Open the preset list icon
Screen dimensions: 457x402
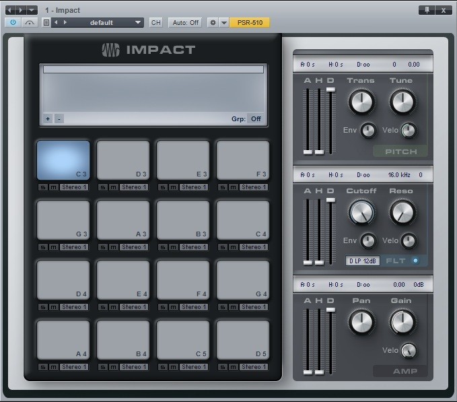click(46, 22)
